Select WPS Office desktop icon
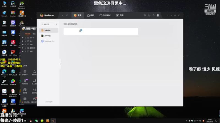 (13, 53)
